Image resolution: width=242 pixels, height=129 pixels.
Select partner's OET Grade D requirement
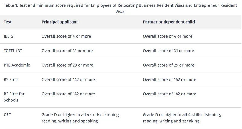tap(182, 118)
